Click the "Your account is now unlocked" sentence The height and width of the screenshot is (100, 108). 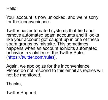tap(52, 17)
